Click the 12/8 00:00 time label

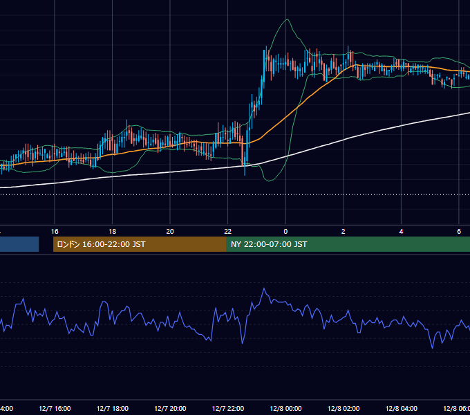285,408
